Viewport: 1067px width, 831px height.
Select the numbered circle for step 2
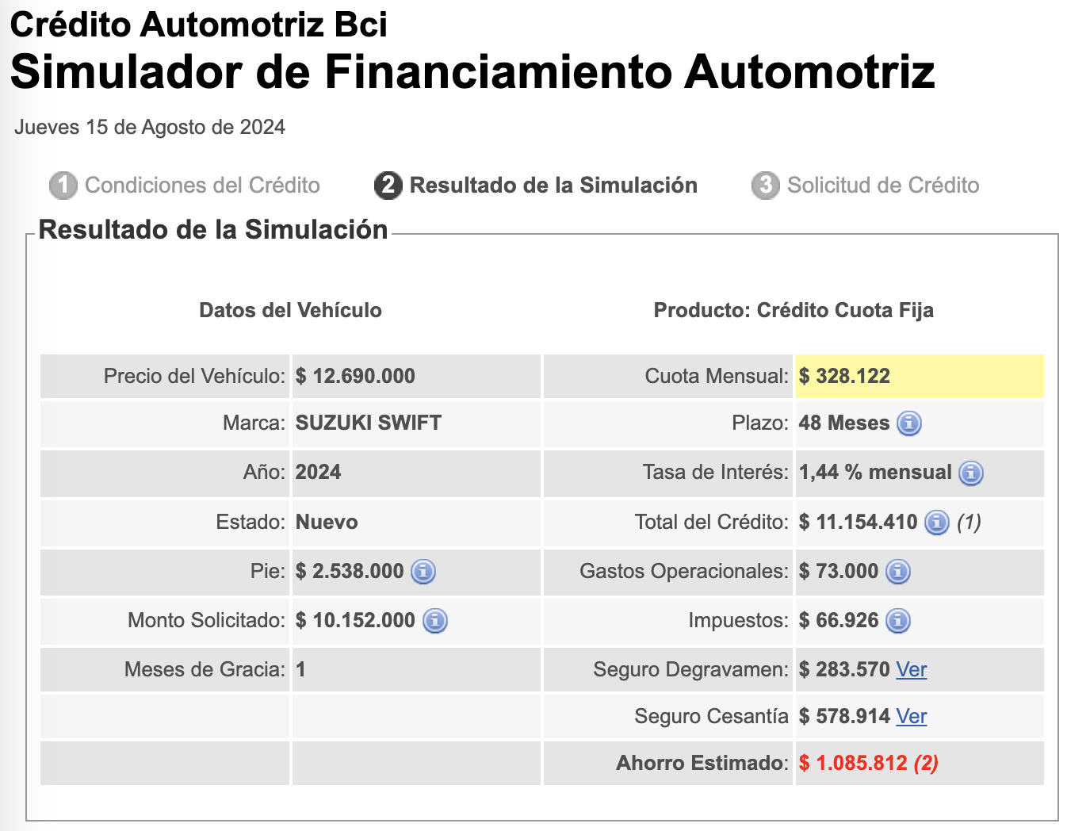click(x=387, y=185)
